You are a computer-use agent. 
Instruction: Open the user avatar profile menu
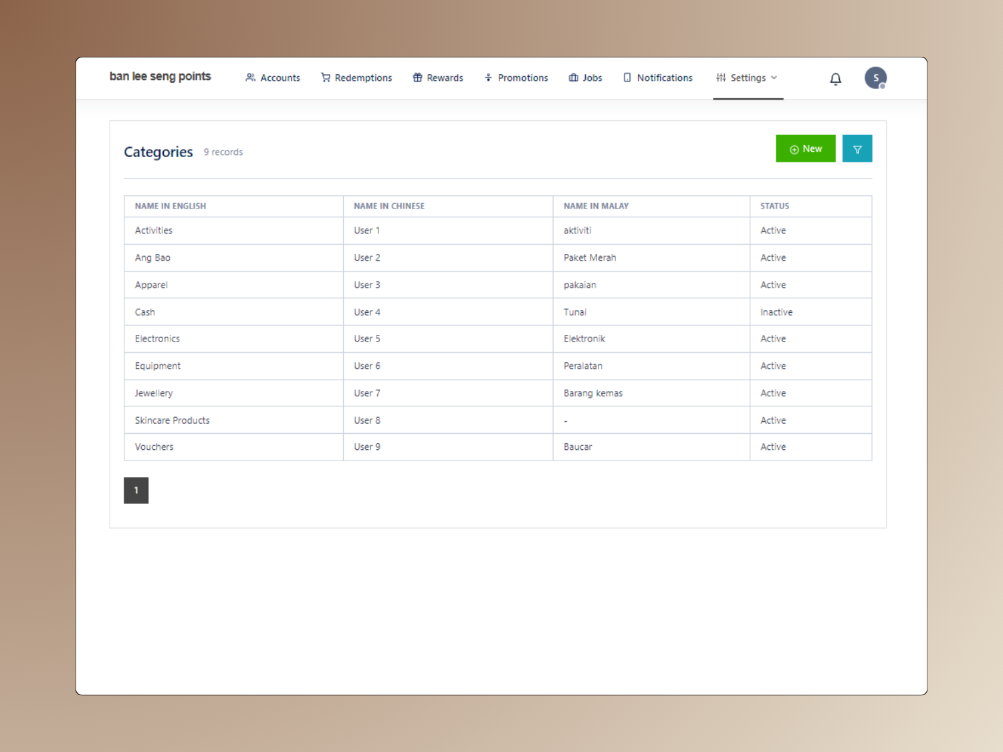[x=875, y=78]
